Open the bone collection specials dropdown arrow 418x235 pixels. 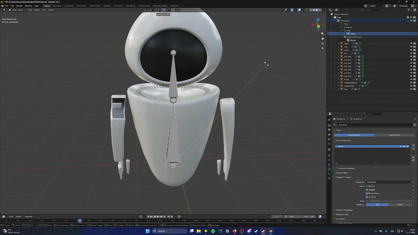(413, 153)
